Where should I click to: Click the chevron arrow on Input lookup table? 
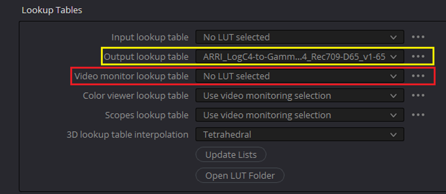coord(394,37)
